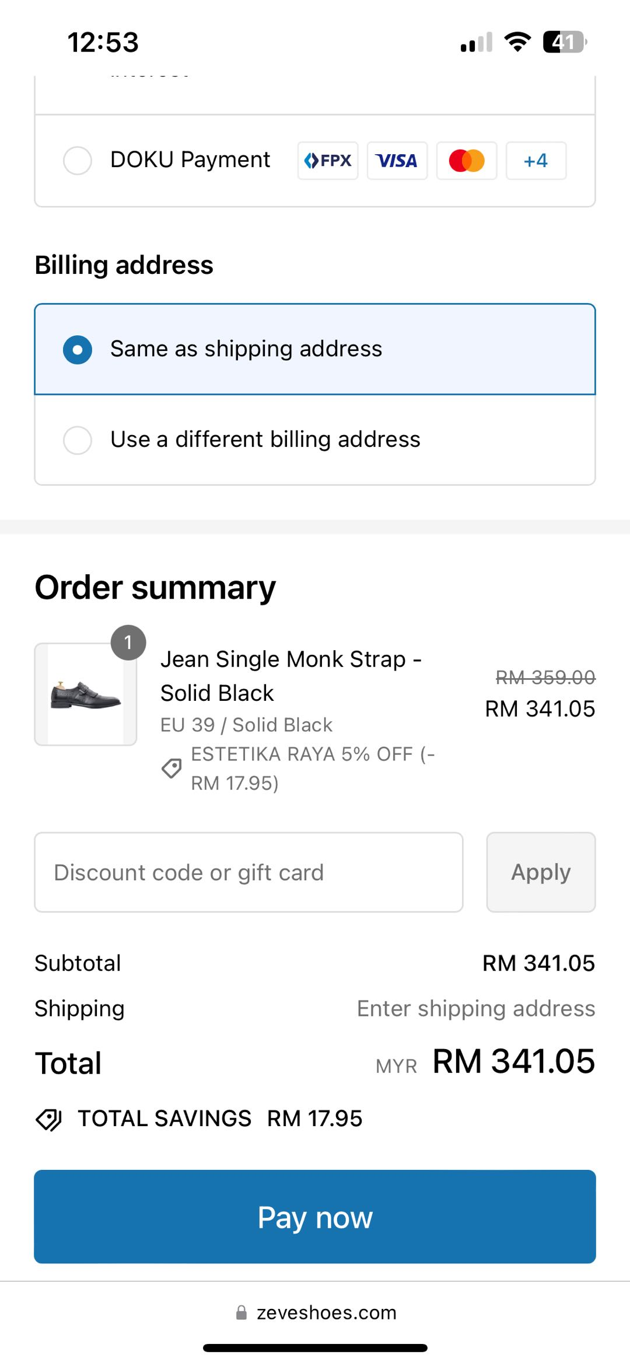
Task: Click the discount code or gift card field
Action: coord(249,872)
